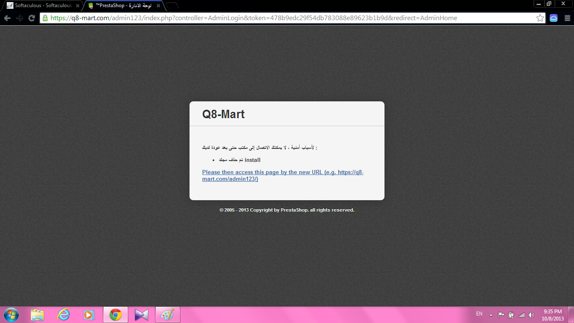The image size is (574, 323).
Task: Open the network signal tray icon
Action: (521, 315)
